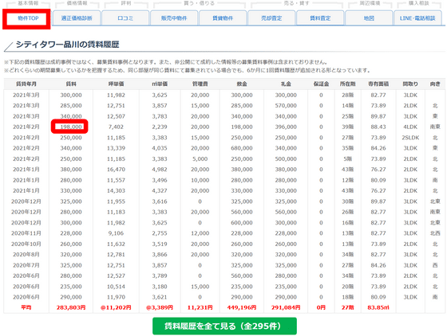Click the 専有面積 column header
447x336 pixels.
coord(378,84)
